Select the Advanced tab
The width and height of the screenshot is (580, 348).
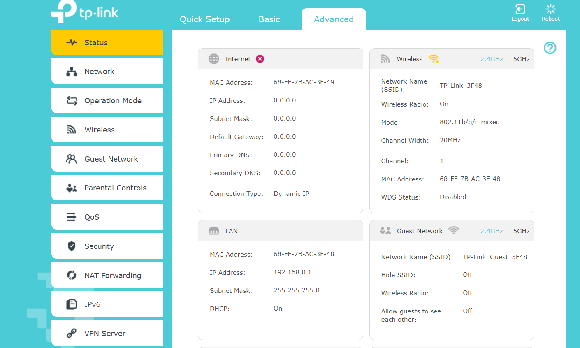(334, 19)
